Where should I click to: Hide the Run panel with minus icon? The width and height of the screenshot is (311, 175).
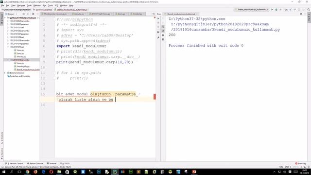pos(305,14)
